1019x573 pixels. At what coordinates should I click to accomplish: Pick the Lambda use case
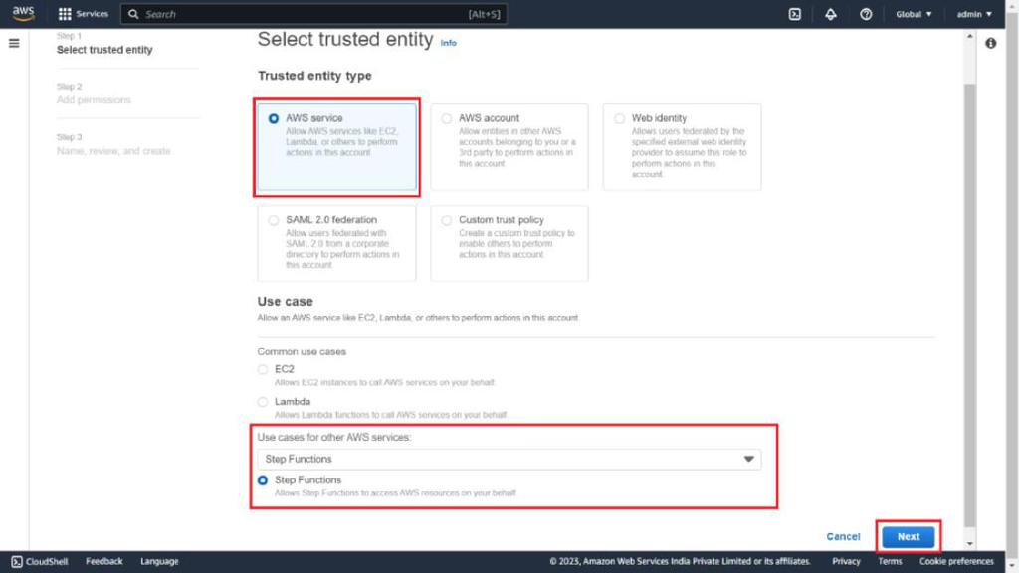263,402
